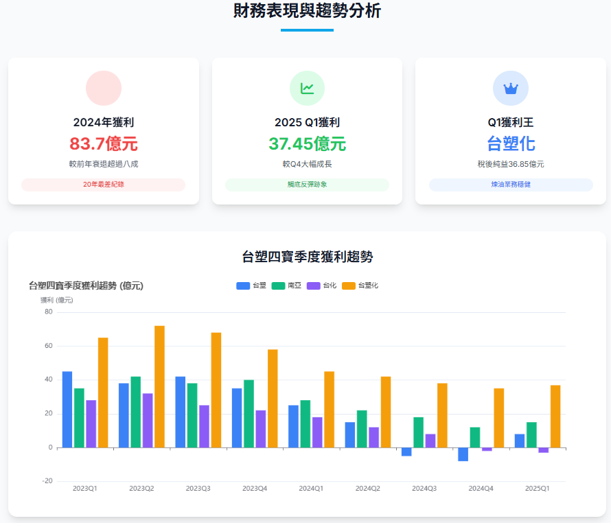Click the 財務表現與趨勢分析 page heading
Viewport: 611px width, 523px height.
pos(307,10)
